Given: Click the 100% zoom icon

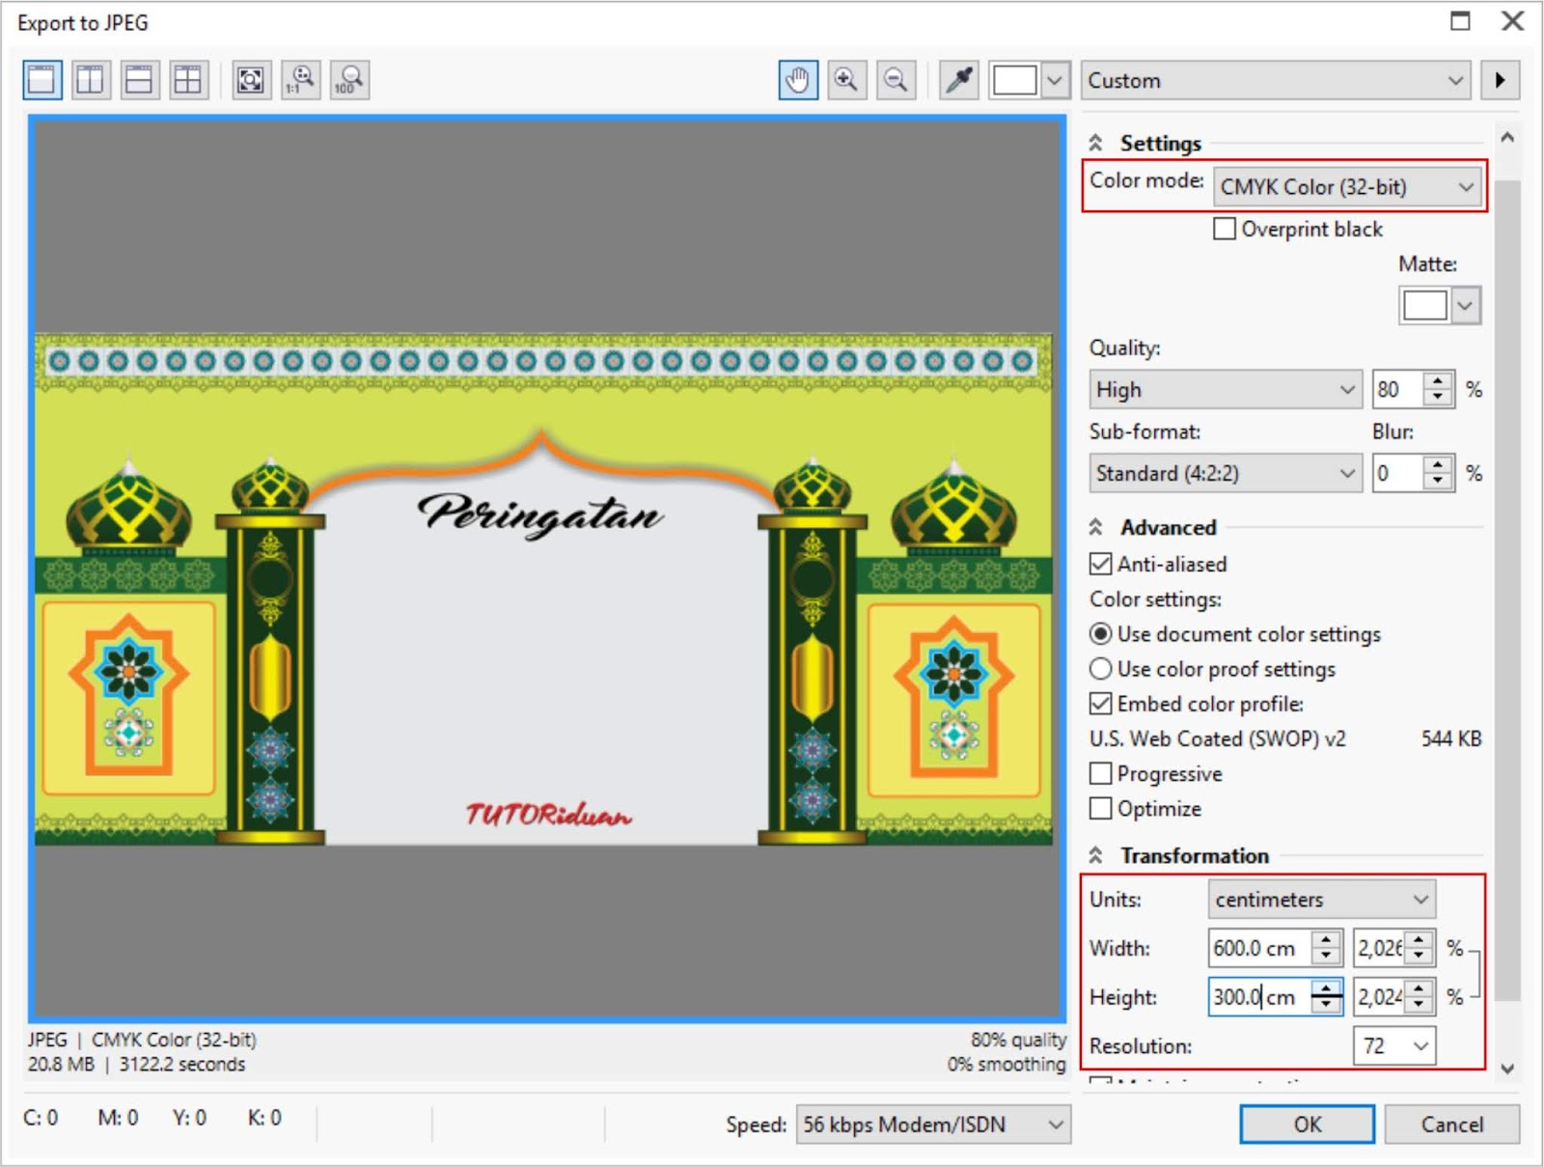Looking at the screenshot, I should pyautogui.click(x=349, y=82).
